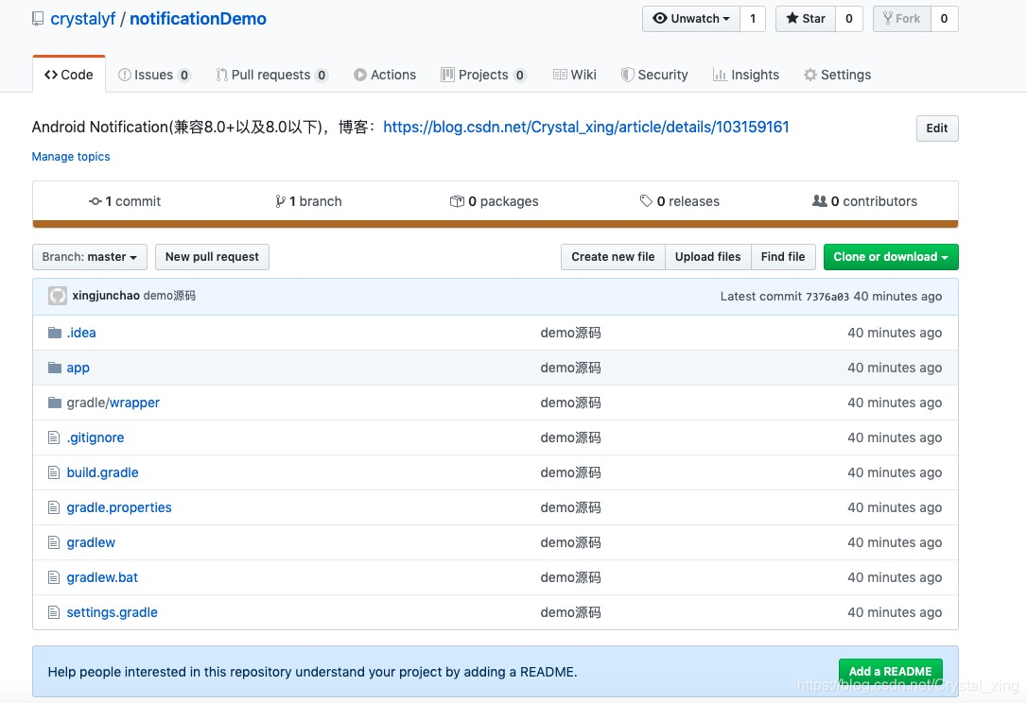Open the repository book icon
Image resolution: width=1027 pixels, height=703 pixels.
click(x=37, y=17)
